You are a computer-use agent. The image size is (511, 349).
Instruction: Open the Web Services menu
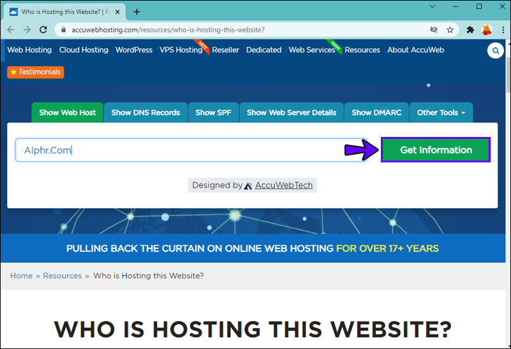point(312,50)
